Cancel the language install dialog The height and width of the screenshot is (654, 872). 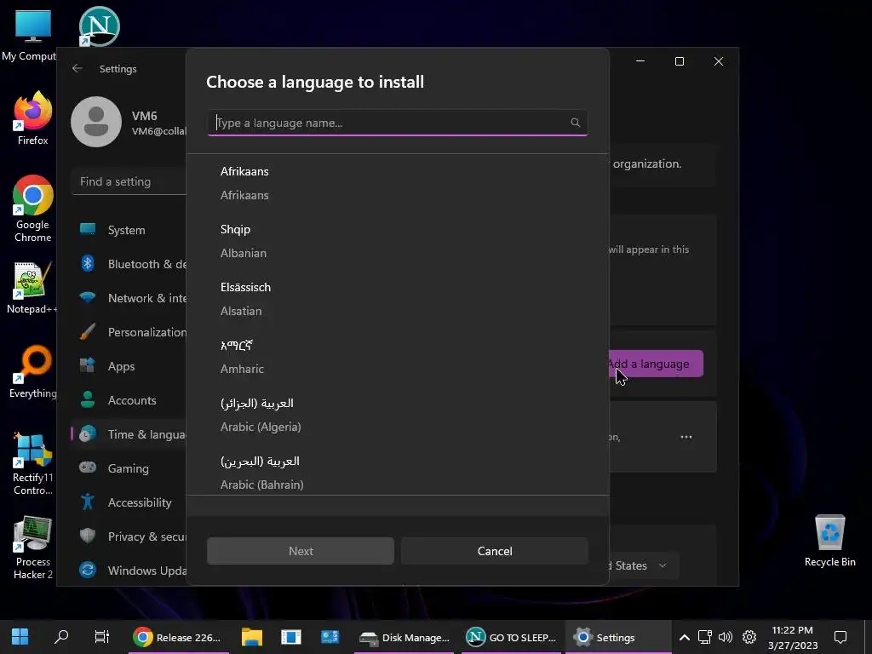(495, 551)
